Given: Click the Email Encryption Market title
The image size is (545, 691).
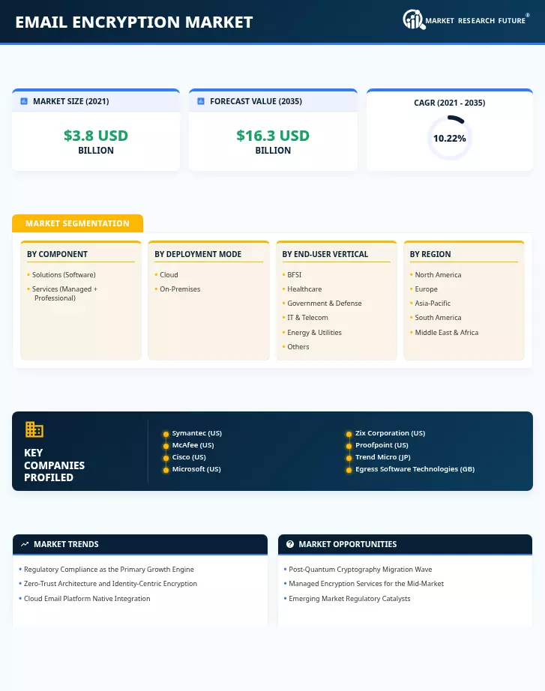Looking at the screenshot, I should 134,22.
